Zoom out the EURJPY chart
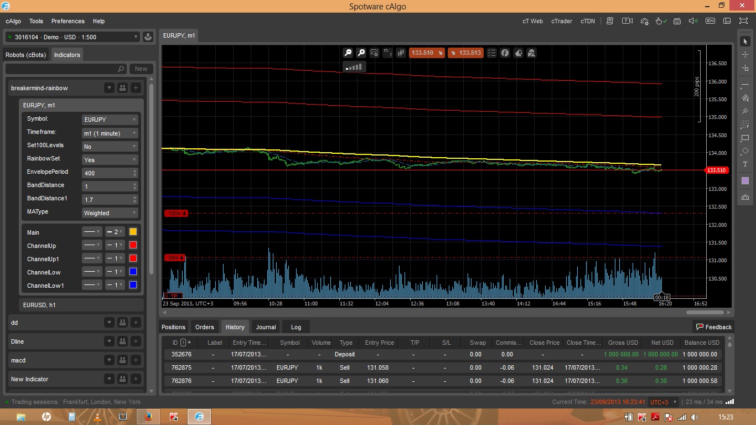This screenshot has width=756, height=425. point(348,53)
